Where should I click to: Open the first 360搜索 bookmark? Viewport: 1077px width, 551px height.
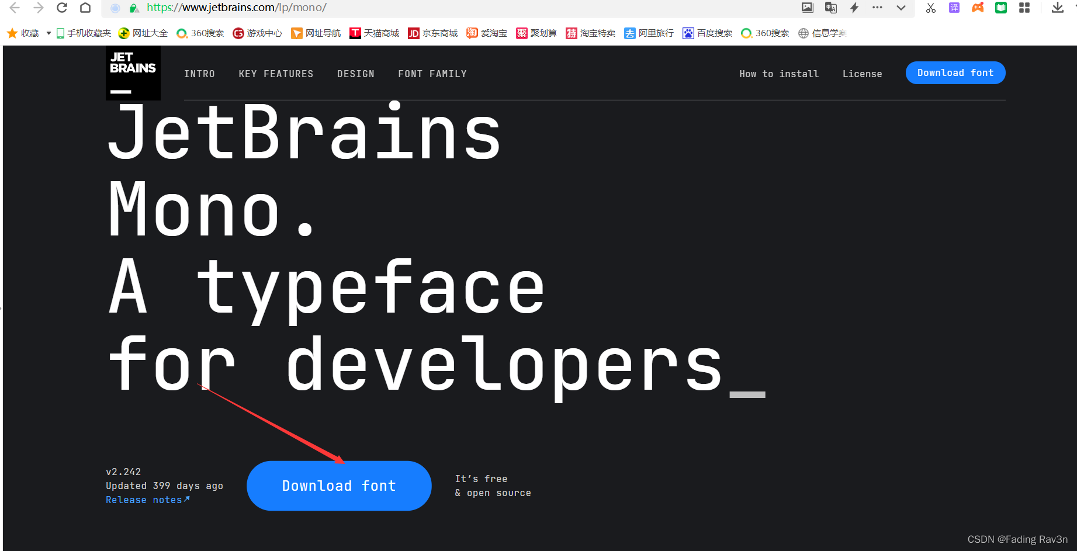pos(200,33)
